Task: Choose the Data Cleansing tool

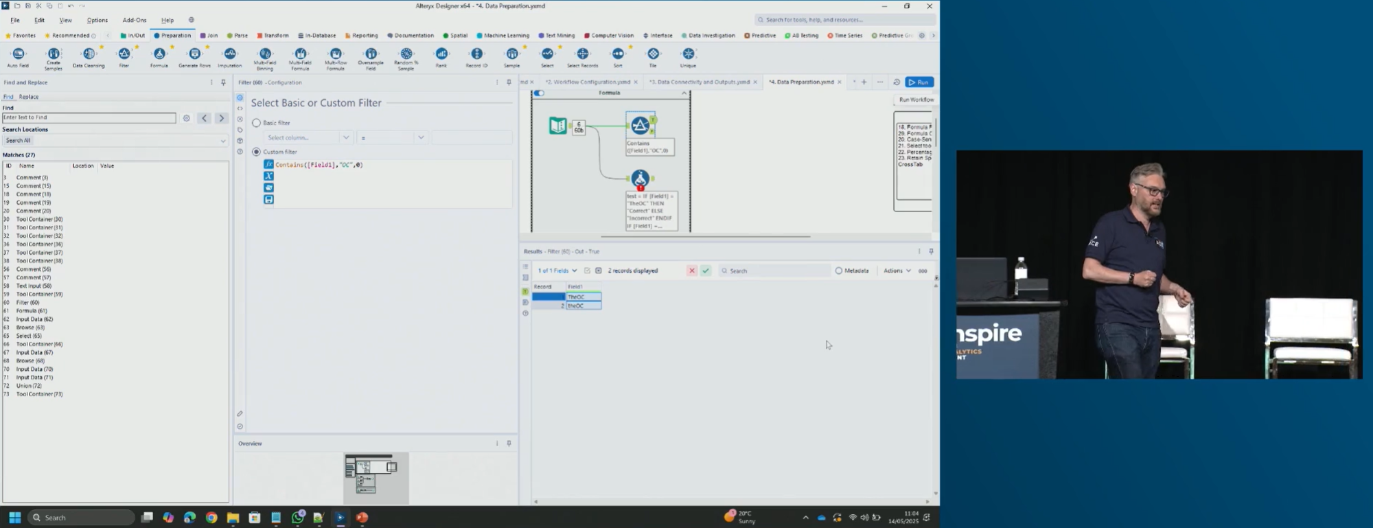Action: (89, 54)
